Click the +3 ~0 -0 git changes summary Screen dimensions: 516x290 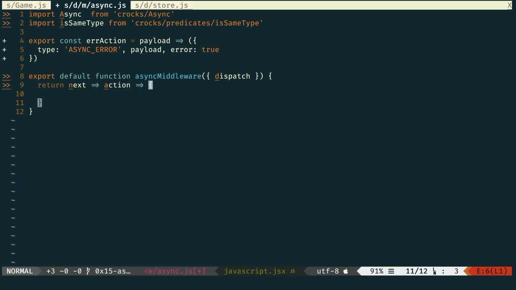(x=64, y=271)
